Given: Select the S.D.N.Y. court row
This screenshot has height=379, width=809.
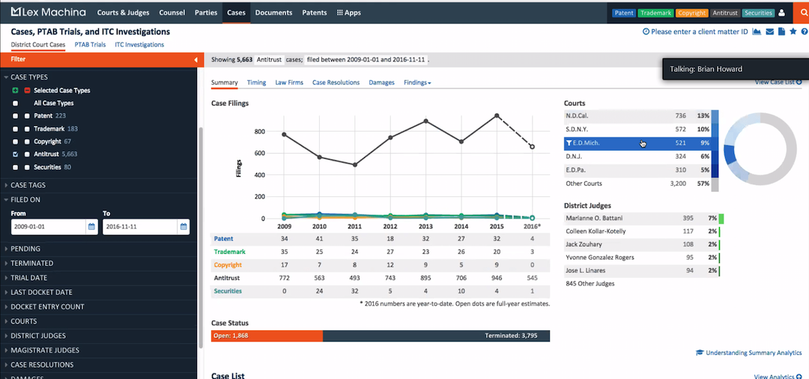Looking at the screenshot, I should click(637, 130).
